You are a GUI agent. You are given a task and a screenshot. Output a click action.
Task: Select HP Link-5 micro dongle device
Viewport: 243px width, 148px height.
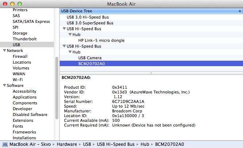(x=101, y=40)
